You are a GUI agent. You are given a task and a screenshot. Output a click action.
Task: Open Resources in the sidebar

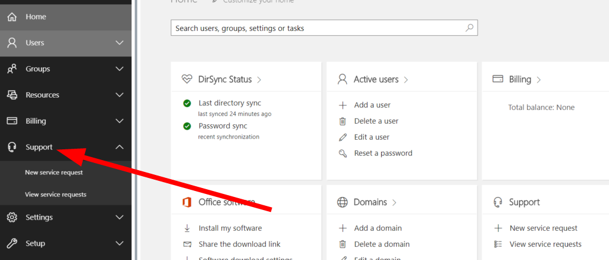coord(65,95)
